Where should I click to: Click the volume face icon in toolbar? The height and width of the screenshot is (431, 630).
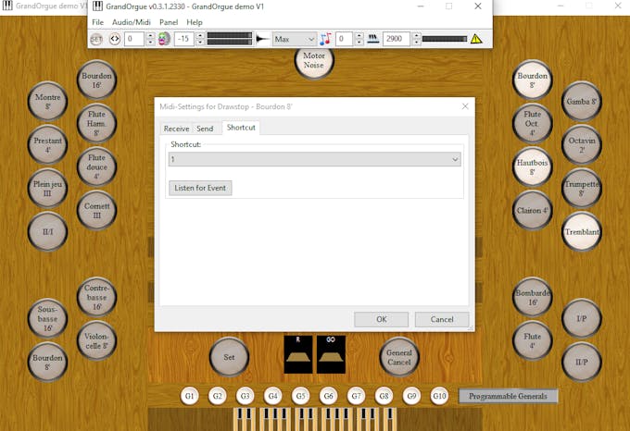164,39
